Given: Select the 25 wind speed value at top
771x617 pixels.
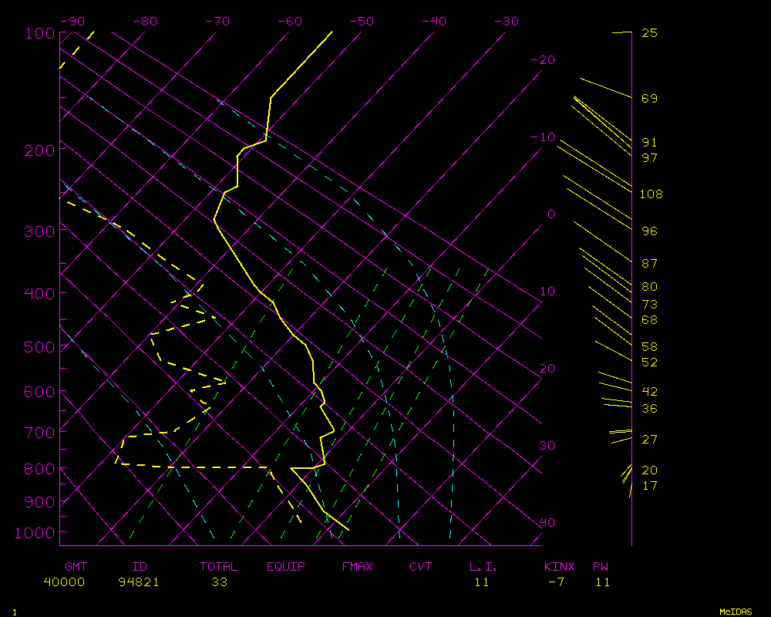Looking at the screenshot, I should click(x=649, y=33).
